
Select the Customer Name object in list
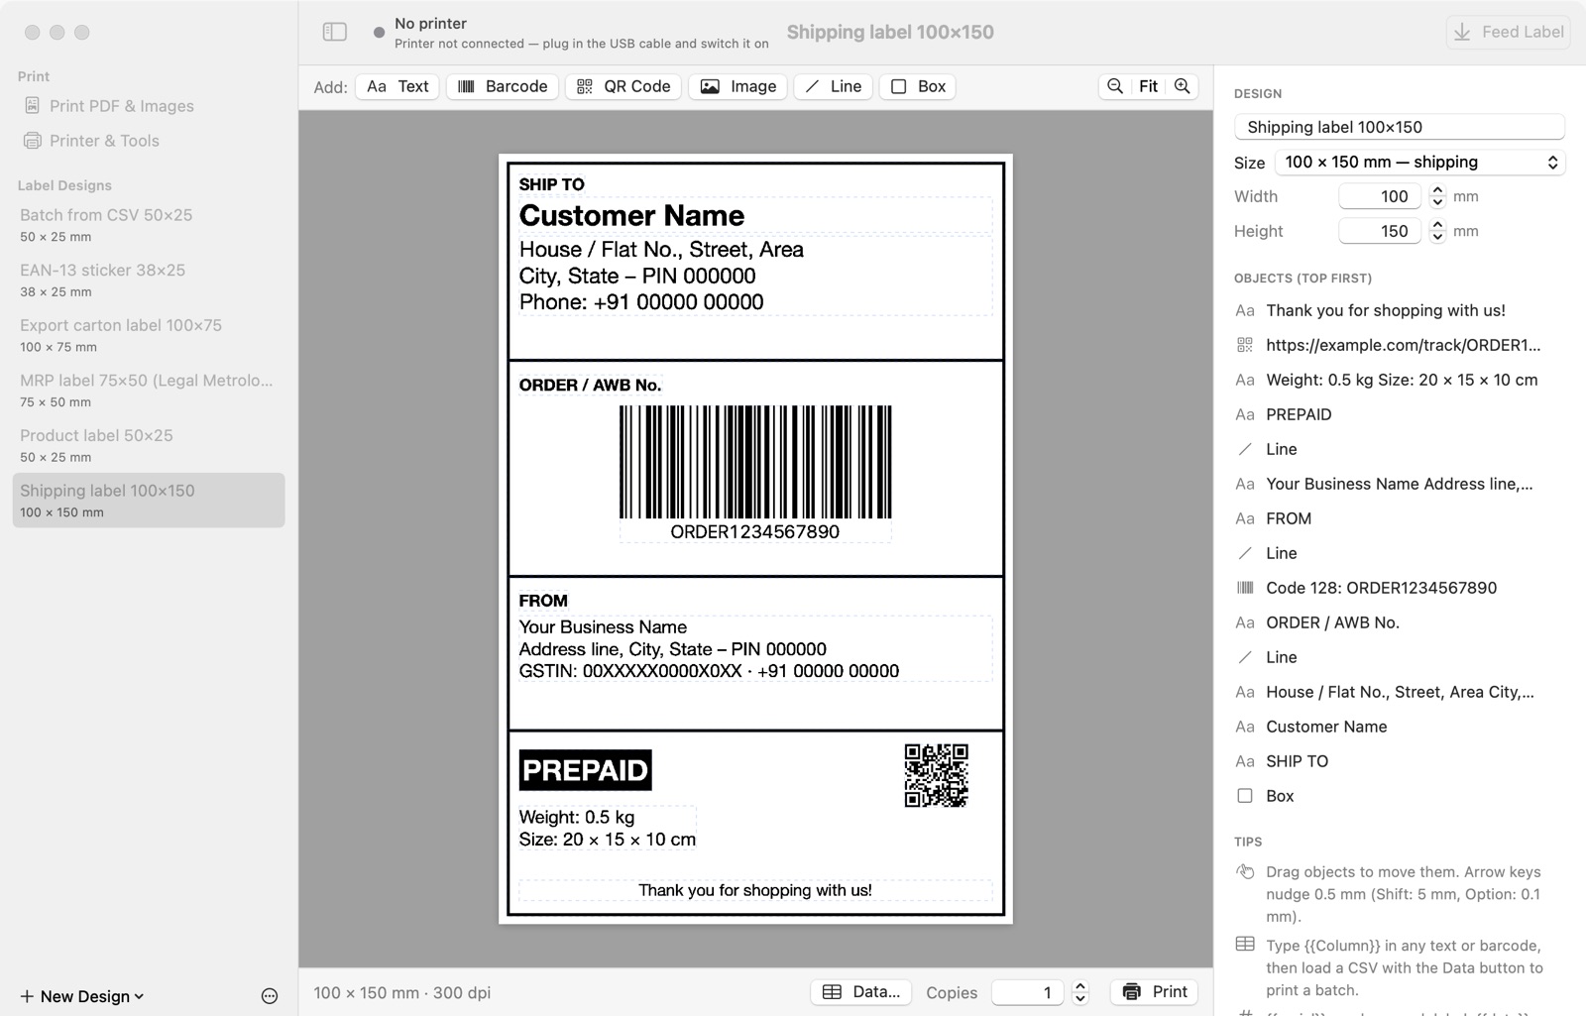[x=1399, y=727]
